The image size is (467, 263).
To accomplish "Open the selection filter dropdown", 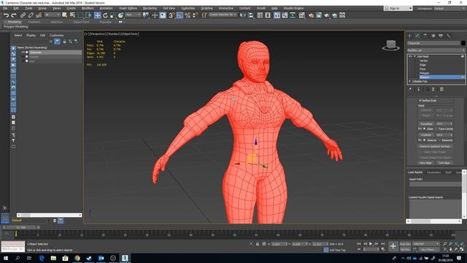I will click(52, 15).
